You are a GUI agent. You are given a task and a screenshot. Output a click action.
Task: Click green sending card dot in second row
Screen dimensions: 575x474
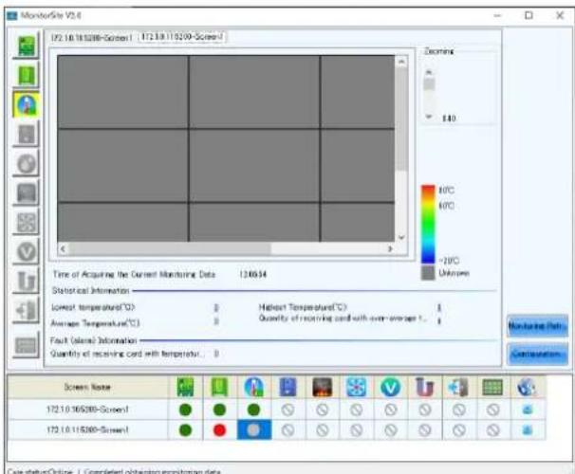click(x=185, y=430)
